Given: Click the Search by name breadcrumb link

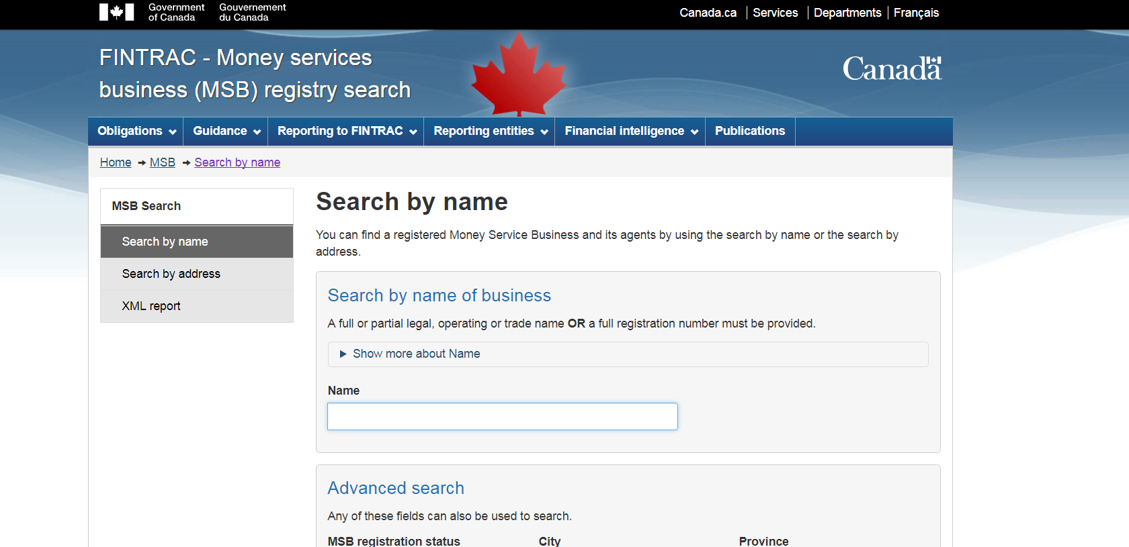Looking at the screenshot, I should click(x=237, y=162).
